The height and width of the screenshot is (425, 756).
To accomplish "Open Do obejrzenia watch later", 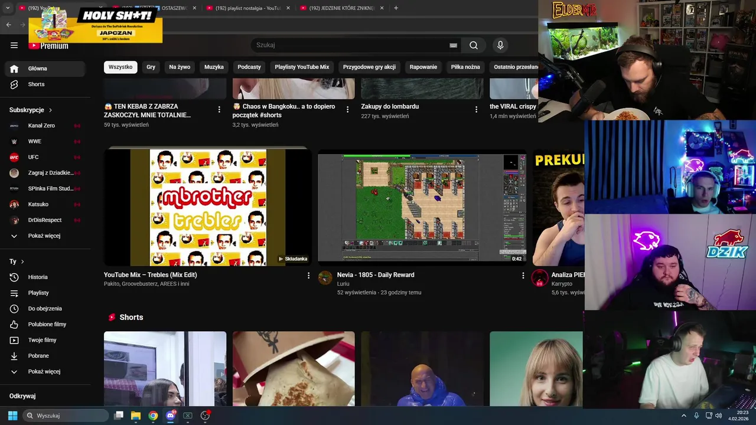I will (x=45, y=309).
